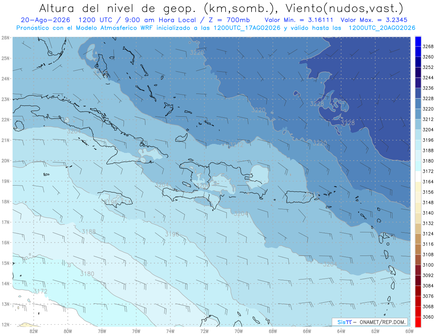
Task: Click the '3268' color scale label
Action: pos(428,46)
